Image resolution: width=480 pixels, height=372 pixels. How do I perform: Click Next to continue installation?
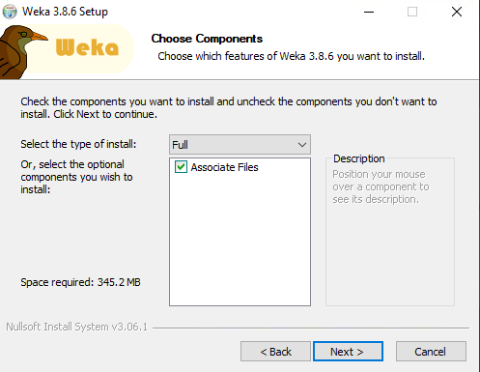click(348, 352)
